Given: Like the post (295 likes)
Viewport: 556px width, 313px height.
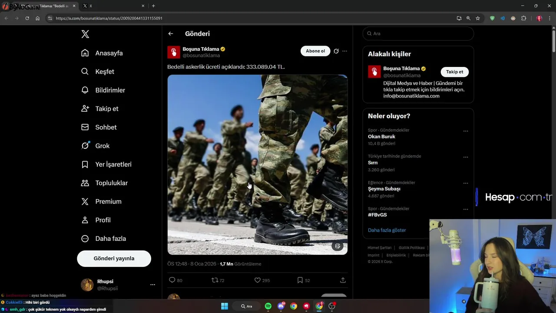Looking at the screenshot, I should [x=262, y=280].
